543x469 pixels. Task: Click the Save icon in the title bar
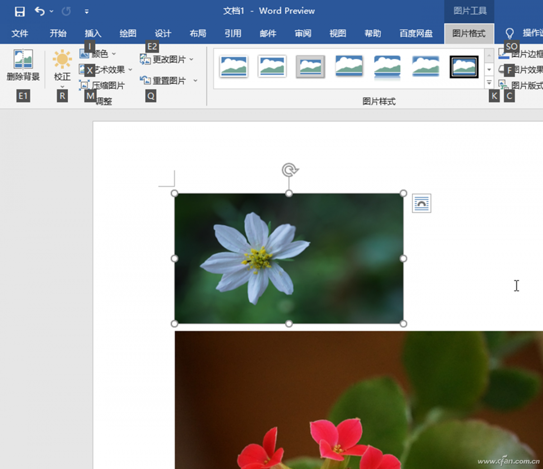[x=19, y=11]
